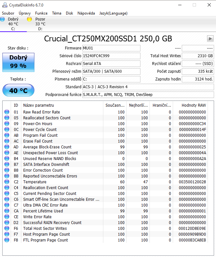Click the Současn... column header
Viewport: 216px width, 257px height.
tap(115, 105)
